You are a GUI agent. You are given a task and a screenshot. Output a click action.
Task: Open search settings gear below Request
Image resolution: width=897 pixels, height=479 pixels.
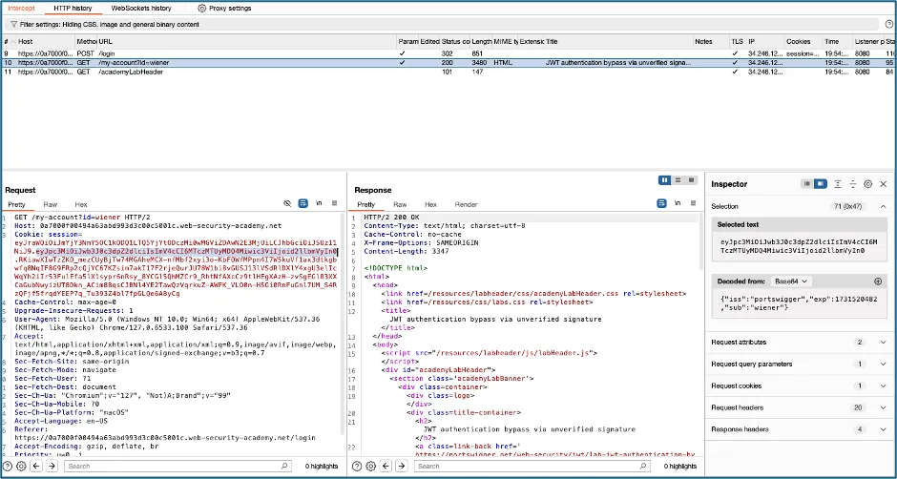pos(21,466)
